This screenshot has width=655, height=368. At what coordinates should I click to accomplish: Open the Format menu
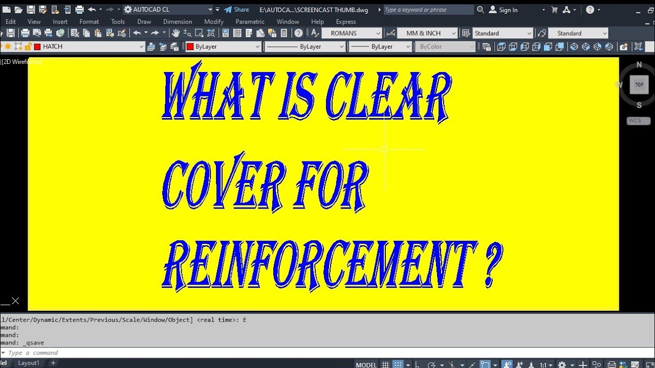point(89,21)
